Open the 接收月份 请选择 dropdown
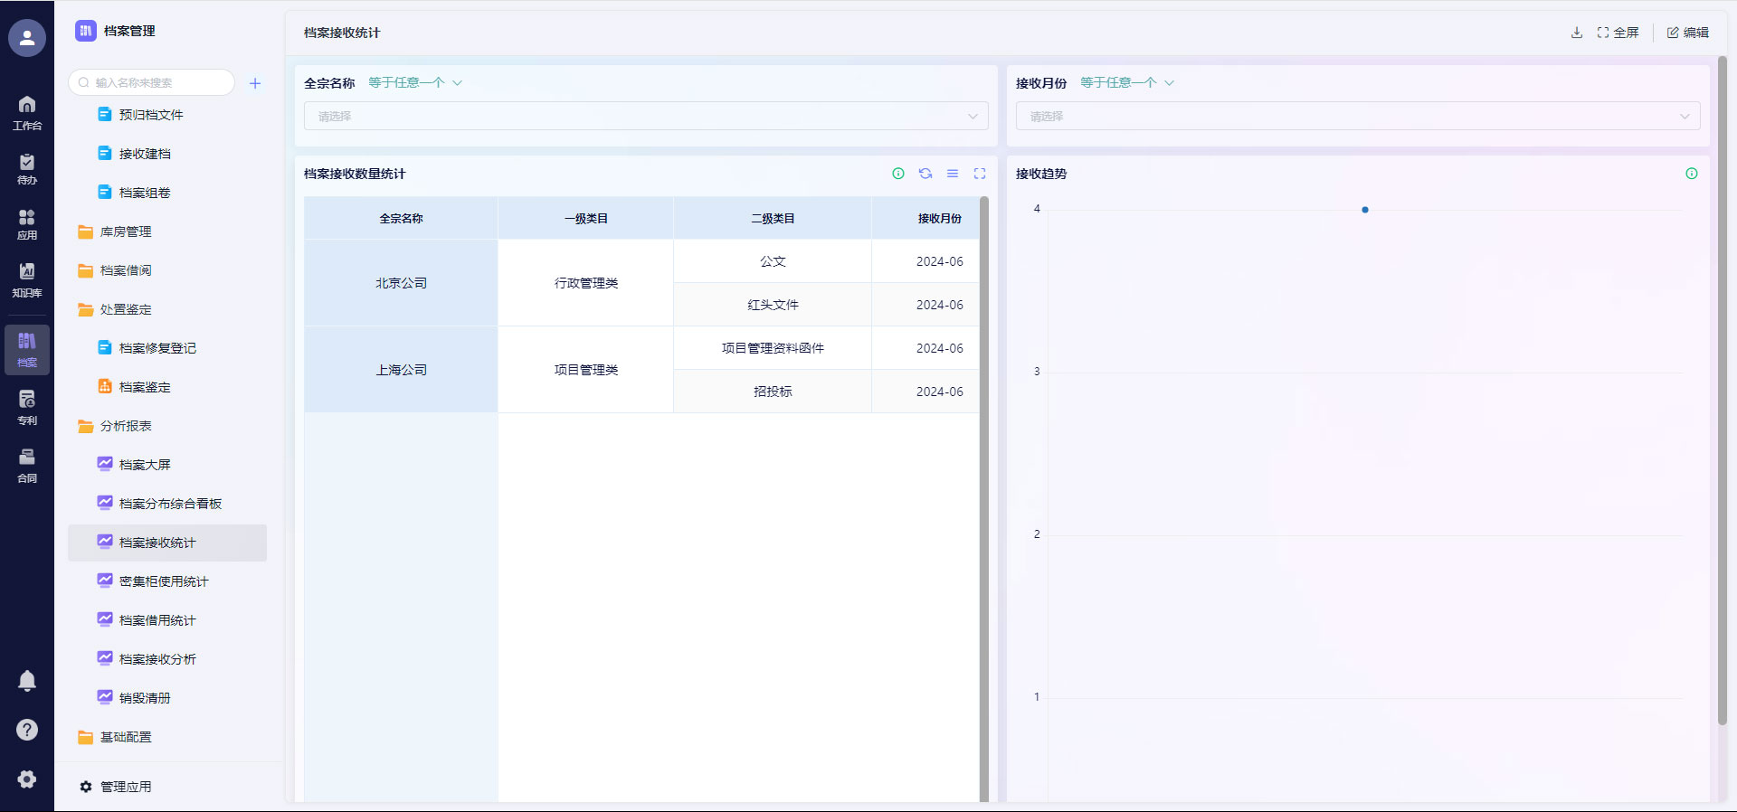The height and width of the screenshot is (812, 1737). pos(1357,117)
